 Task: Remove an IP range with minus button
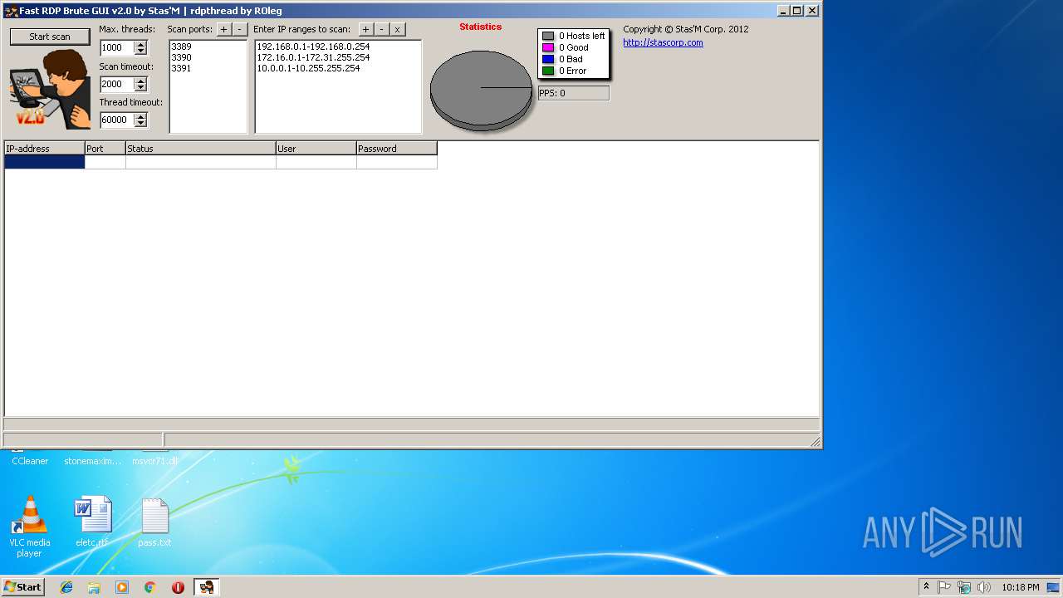pos(381,29)
